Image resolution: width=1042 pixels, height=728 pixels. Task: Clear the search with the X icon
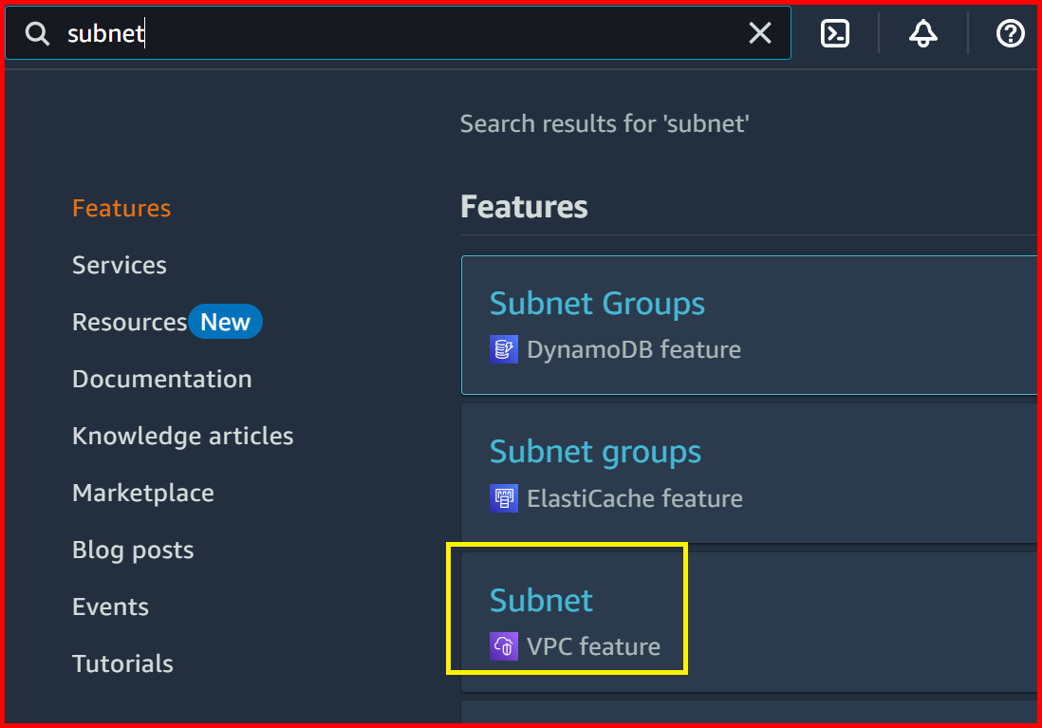759,32
